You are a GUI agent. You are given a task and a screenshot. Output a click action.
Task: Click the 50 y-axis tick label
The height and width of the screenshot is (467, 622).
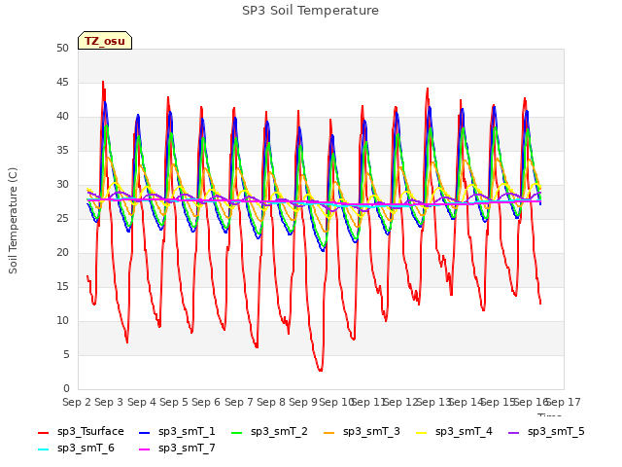[x=62, y=48]
